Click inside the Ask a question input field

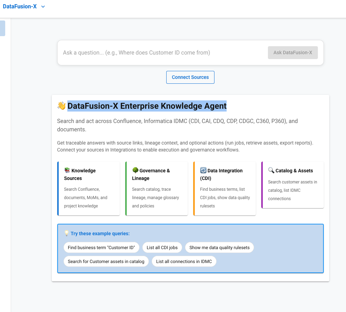[x=160, y=52]
